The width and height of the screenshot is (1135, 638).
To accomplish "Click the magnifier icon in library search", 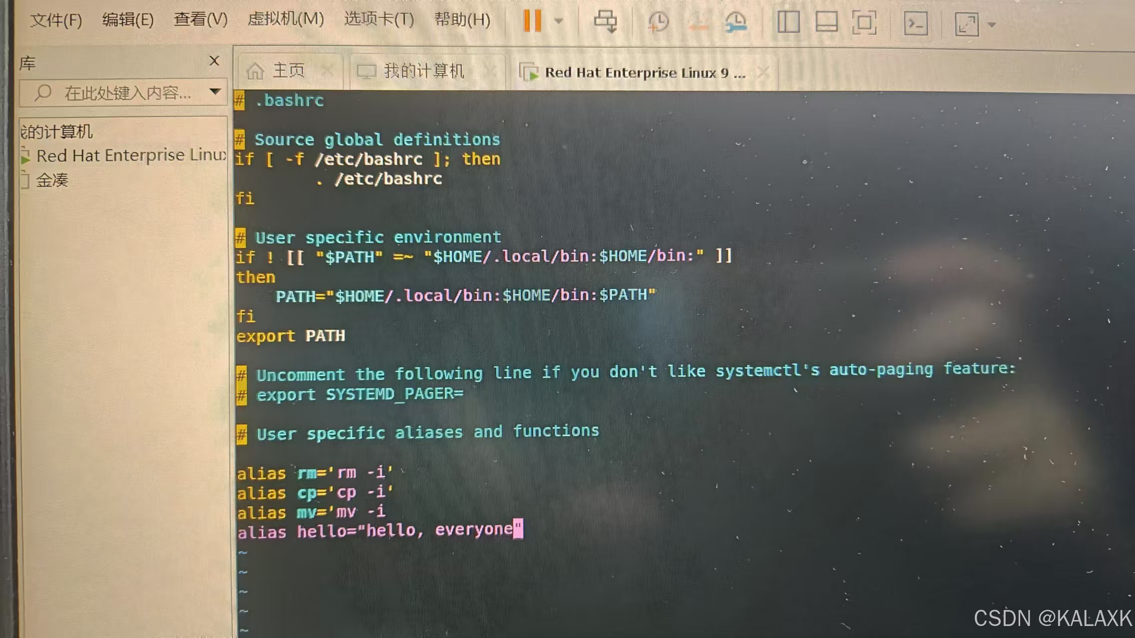I will tap(43, 93).
